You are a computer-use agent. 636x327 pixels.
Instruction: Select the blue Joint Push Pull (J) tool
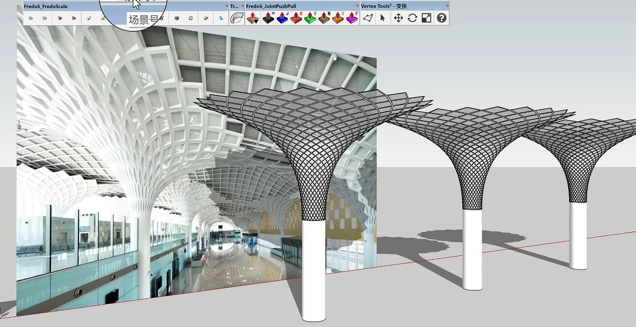282,18
